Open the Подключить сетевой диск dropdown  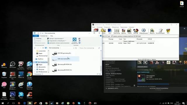pos(57,41)
